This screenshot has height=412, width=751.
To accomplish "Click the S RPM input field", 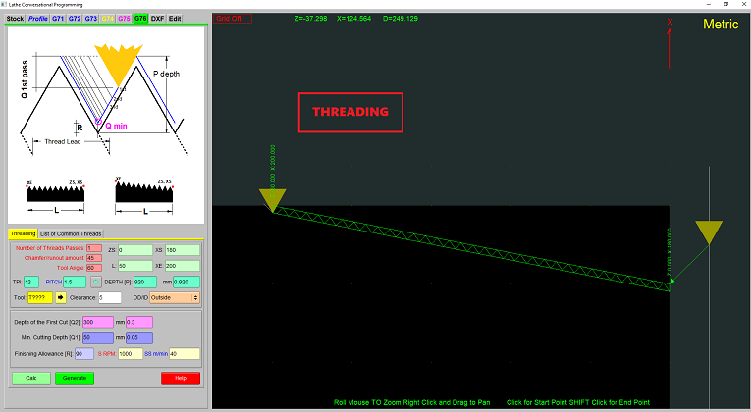I will 131,353.
